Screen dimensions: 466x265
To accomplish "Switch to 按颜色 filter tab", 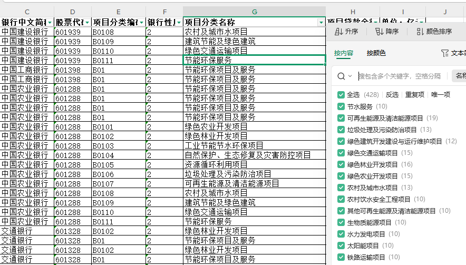I will point(376,53).
